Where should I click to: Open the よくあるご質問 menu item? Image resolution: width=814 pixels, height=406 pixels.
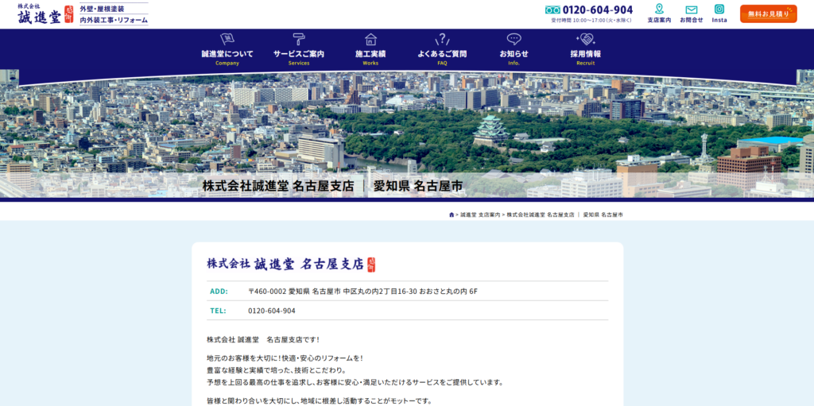coord(442,53)
